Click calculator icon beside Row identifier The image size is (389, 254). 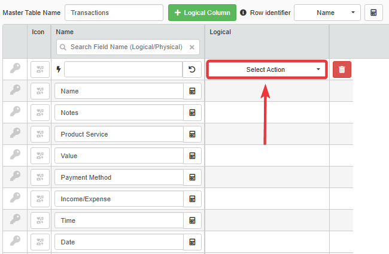[x=373, y=13]
